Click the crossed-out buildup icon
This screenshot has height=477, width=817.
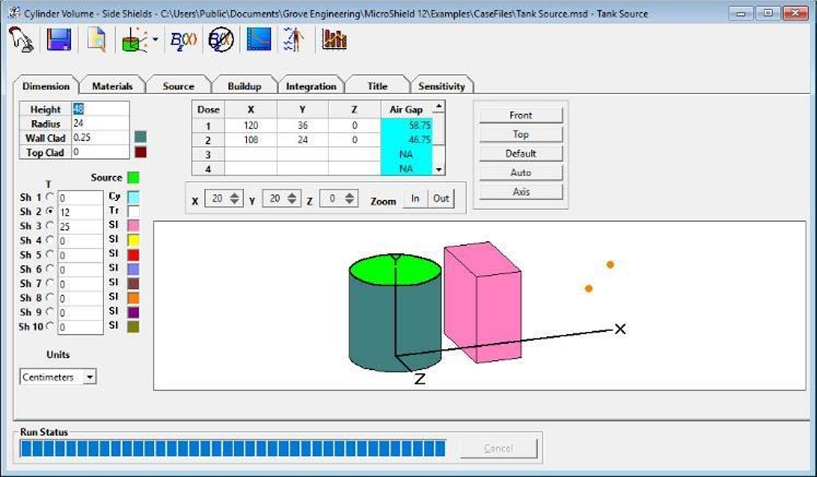coord(221,40)
